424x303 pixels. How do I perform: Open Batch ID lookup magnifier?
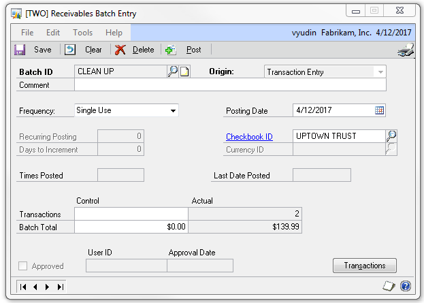click(173, 71)
